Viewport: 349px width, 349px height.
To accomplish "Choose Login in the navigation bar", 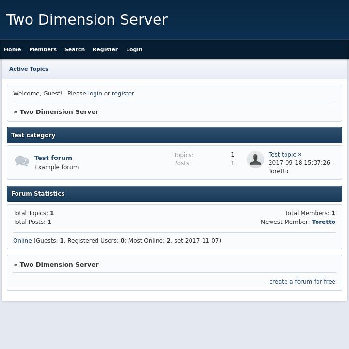I will [x=134, y=49].
